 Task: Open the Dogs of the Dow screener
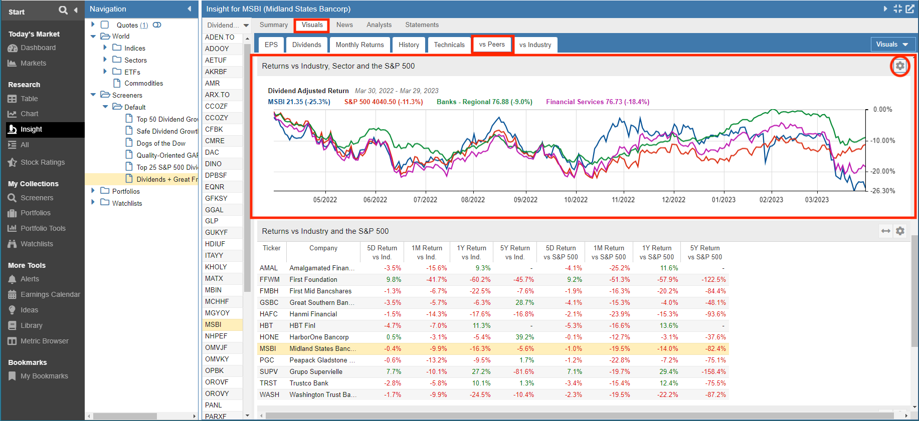click(161, 143)
